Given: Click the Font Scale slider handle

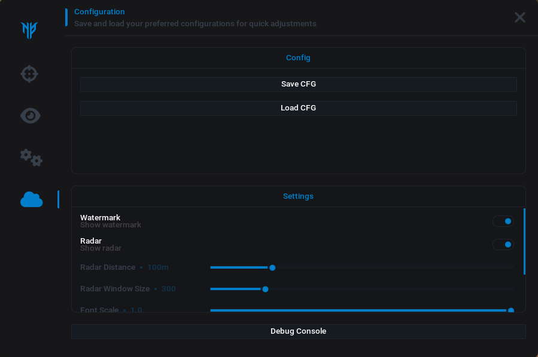Looking at the screenshot, I should 510,310.
